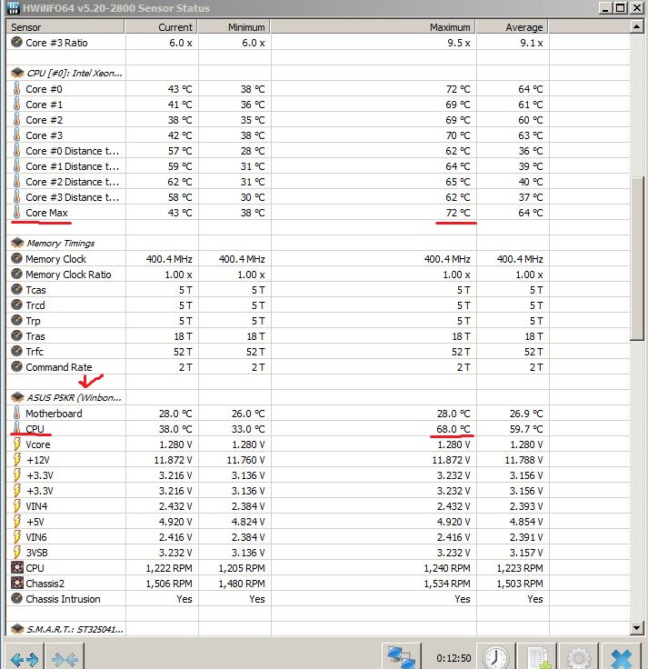The image size is (648, 669).
Task: Select the Tcas row
Action: pos(318,290)
